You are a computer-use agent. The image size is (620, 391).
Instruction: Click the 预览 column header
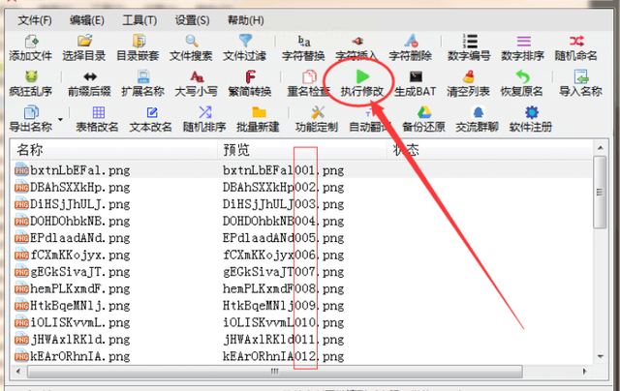[x=302, y=150]
